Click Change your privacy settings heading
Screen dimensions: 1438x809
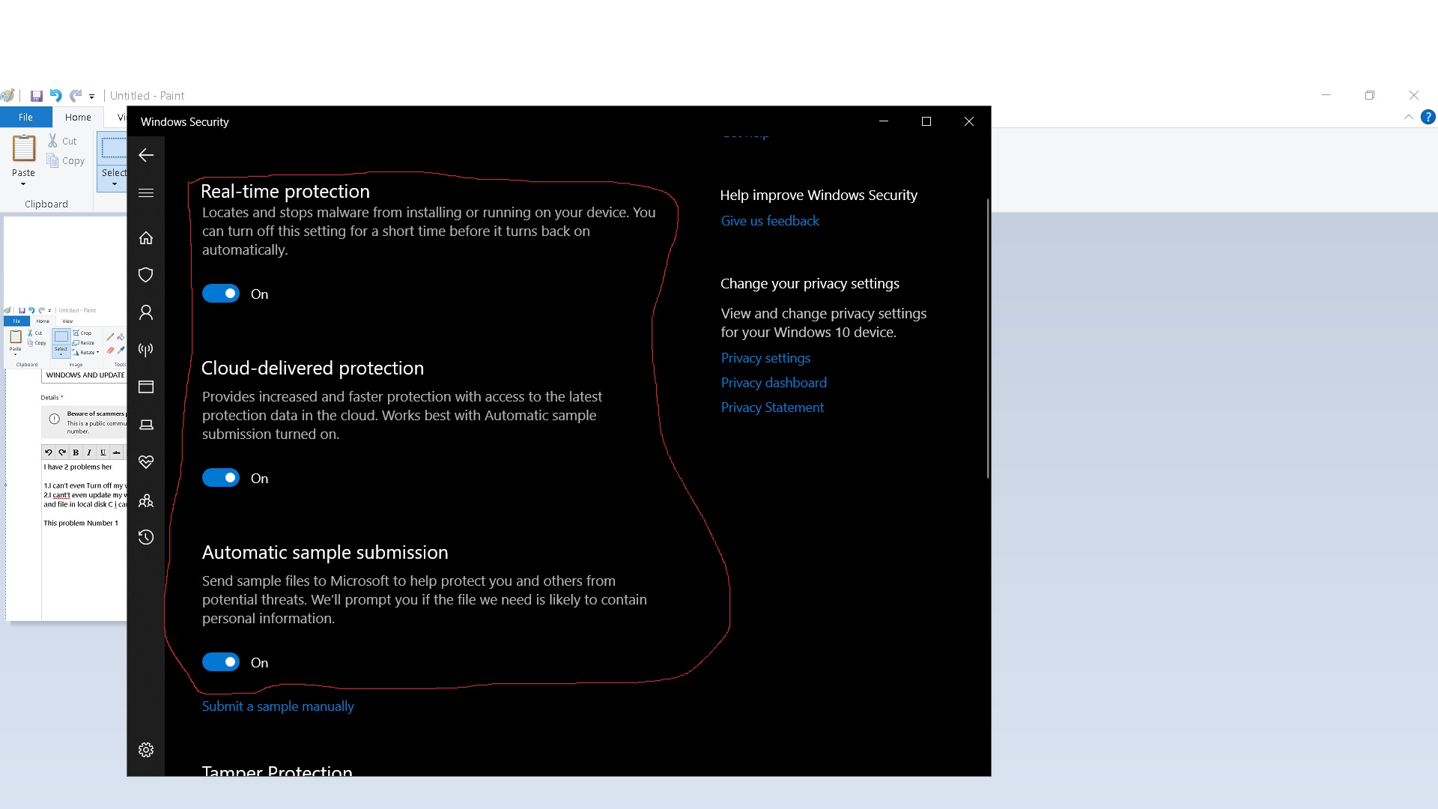click(810, 283)
